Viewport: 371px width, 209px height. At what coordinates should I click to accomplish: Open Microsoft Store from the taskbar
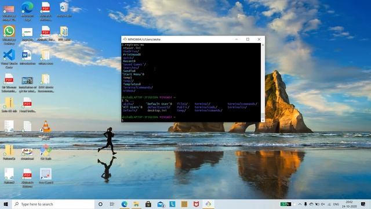148,204
